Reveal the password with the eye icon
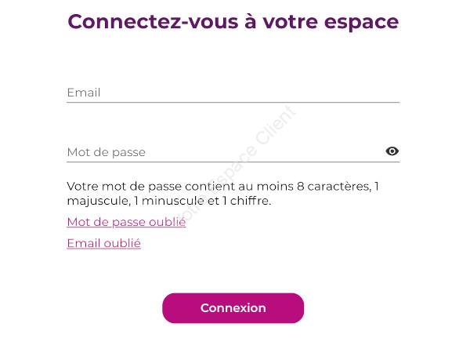 pos(392,151)
